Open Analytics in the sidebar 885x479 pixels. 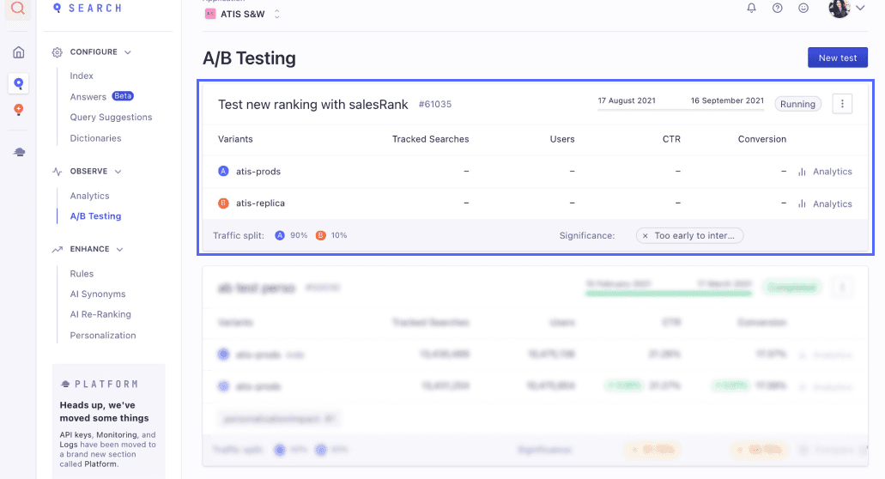click(x=90, y=196)
